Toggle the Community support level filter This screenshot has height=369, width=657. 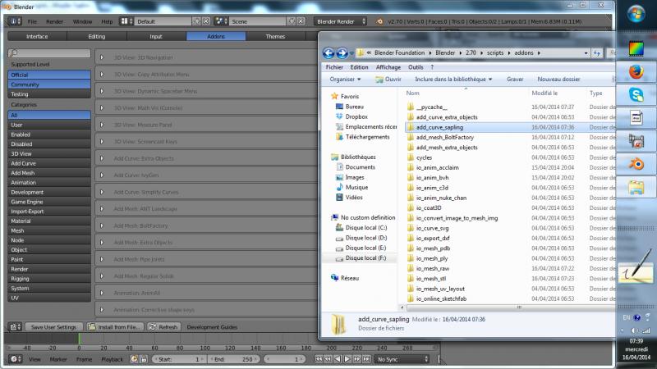click(49, 84)
